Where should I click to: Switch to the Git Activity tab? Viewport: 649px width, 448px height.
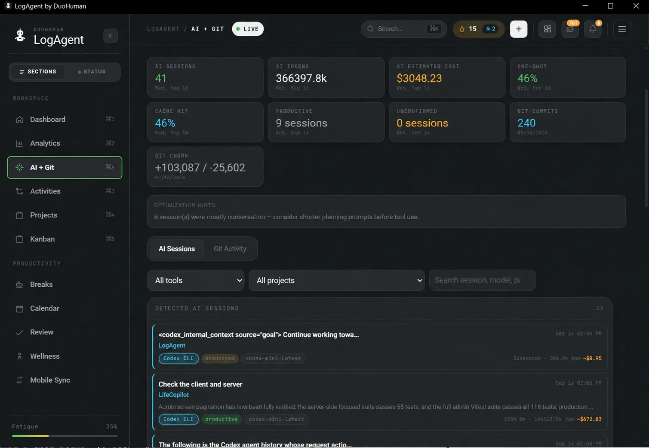click(230, 249)
